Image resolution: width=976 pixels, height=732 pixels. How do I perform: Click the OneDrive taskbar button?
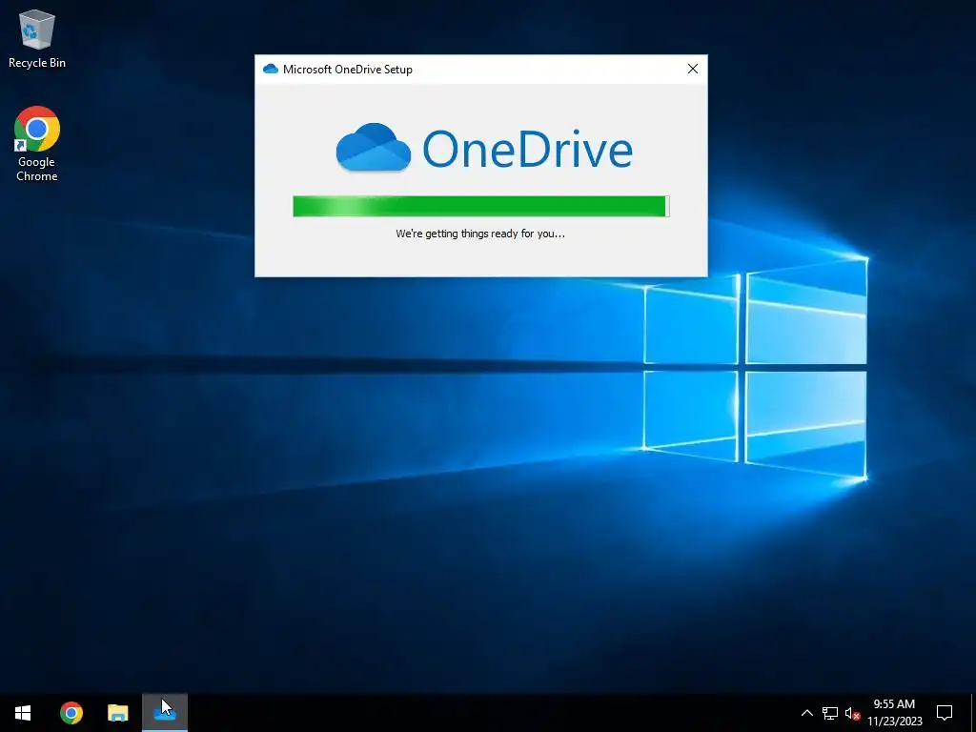click(165, 713)
